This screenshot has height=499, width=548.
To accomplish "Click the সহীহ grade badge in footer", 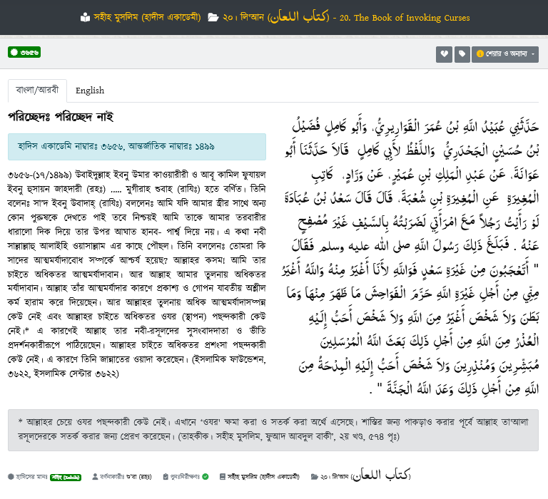I will (66, 476).
